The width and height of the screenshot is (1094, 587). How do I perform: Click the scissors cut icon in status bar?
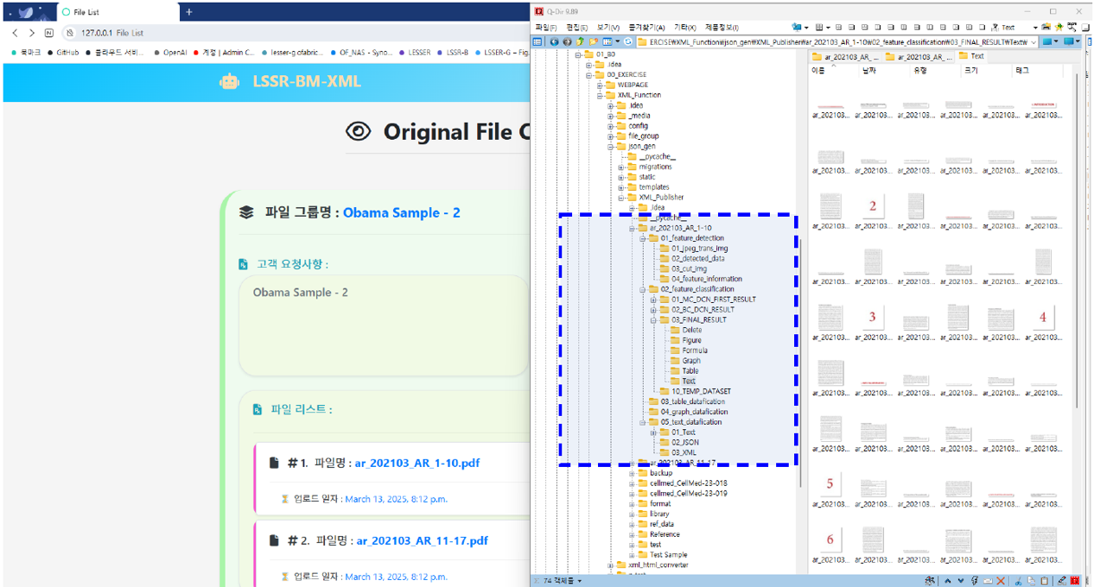(1019, 581)
